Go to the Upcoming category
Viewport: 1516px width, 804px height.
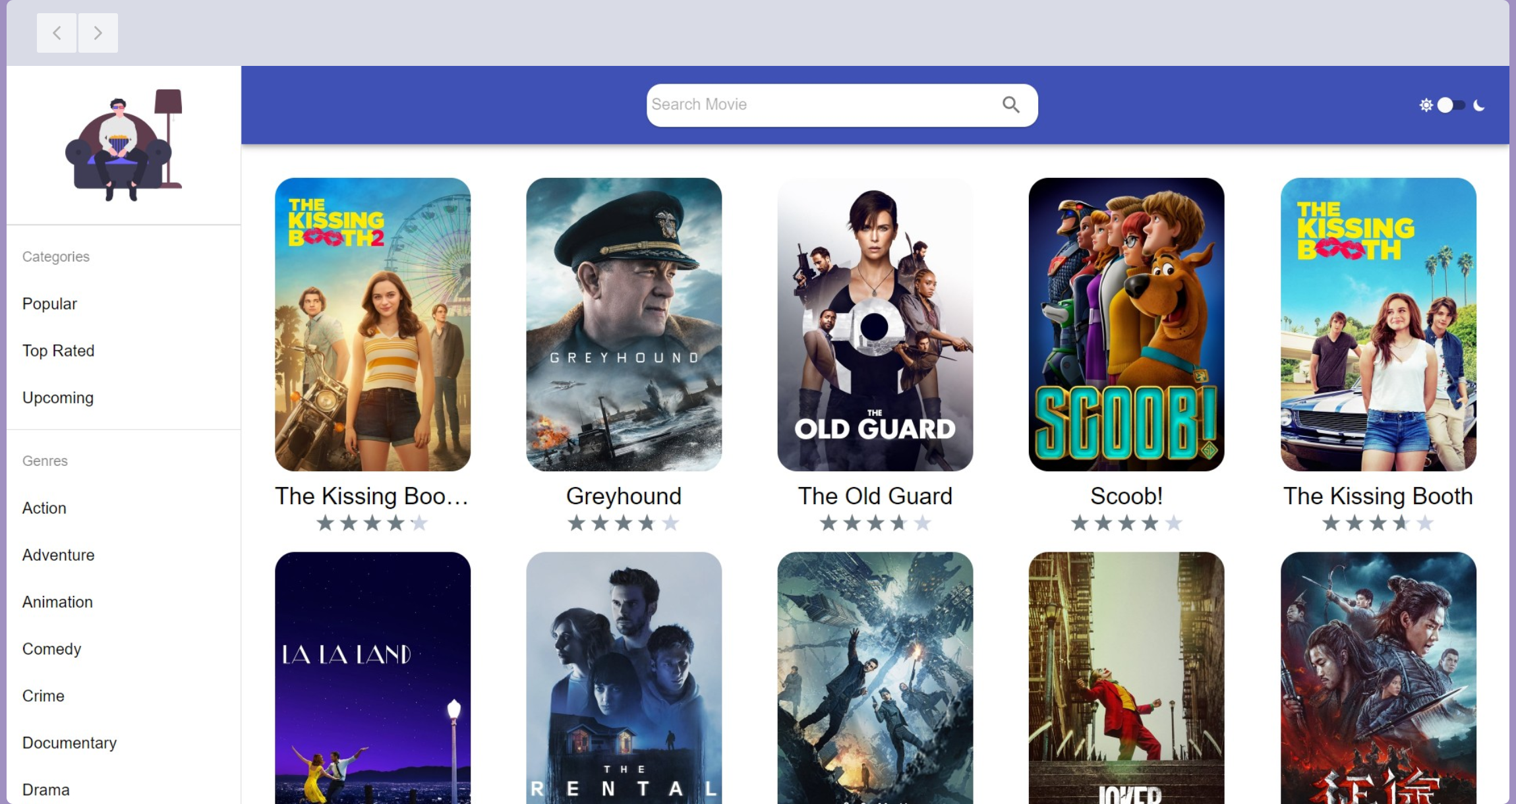click(58, 397)
